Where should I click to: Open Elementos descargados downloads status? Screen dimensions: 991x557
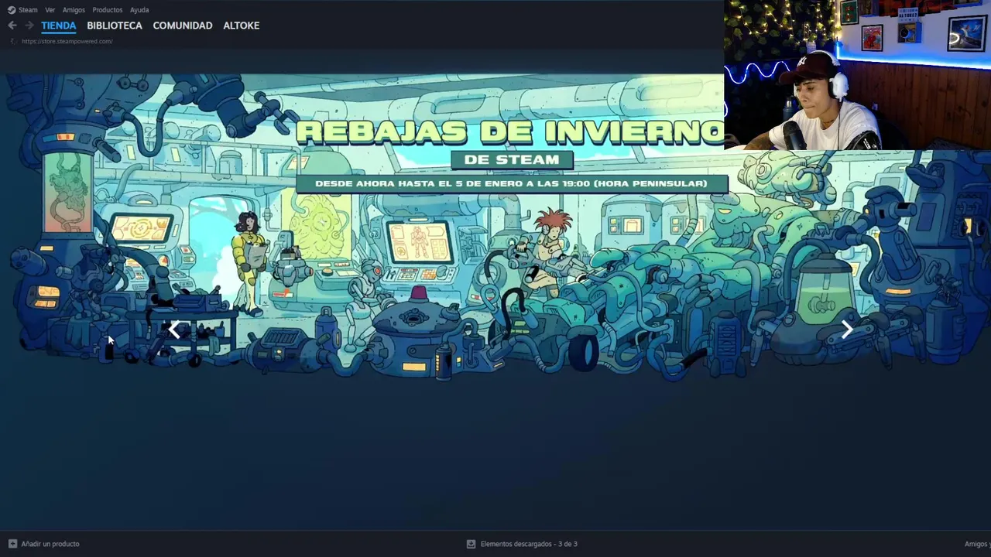[x=529, y=544]
